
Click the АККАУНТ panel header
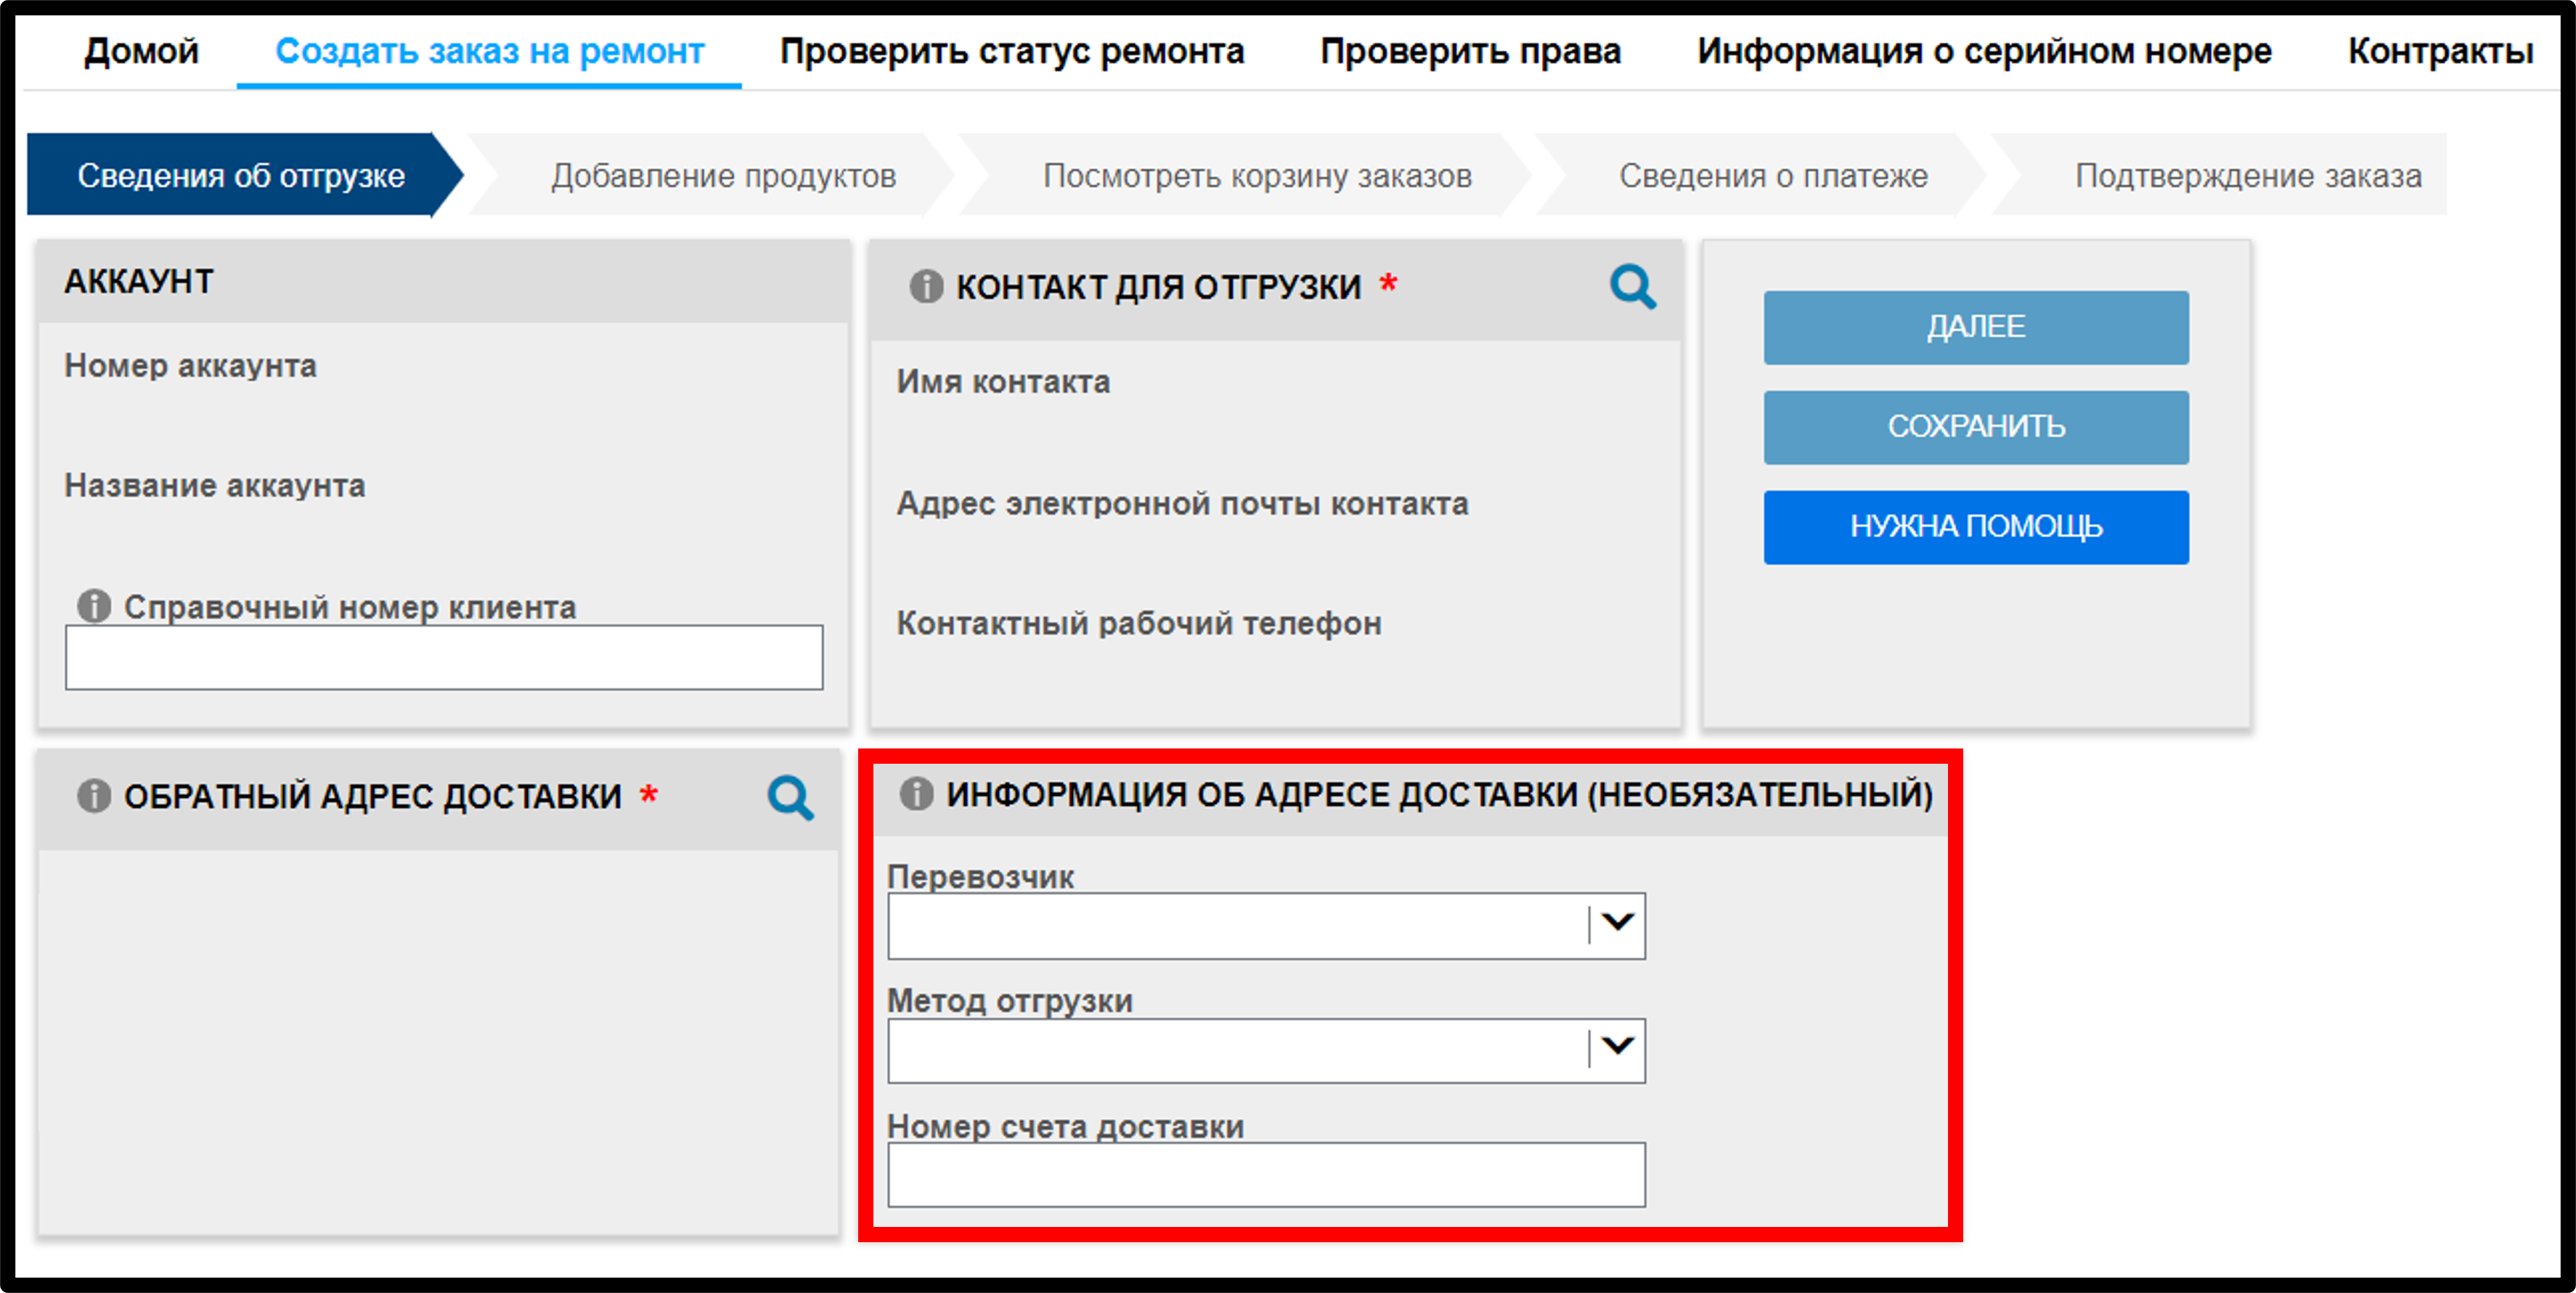click(443, 281)
